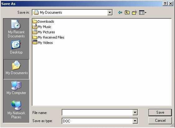Select the My Received Files folder
The height and width of the screenshot is (128, 175).
click(x=49, y=37)
